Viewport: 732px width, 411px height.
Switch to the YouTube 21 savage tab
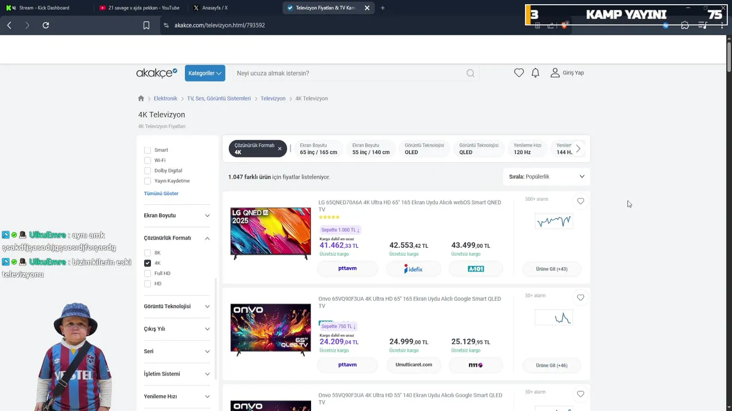[139, 8]
